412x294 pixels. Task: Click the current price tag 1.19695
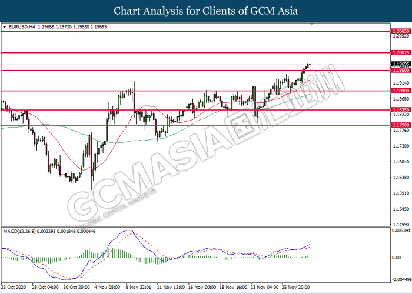click(x=401, y=64)
